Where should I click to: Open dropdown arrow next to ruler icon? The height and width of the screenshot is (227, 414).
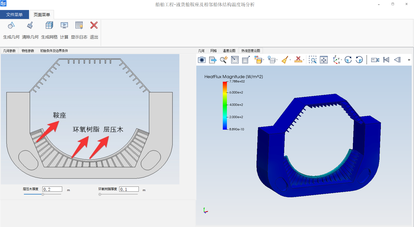304,60
